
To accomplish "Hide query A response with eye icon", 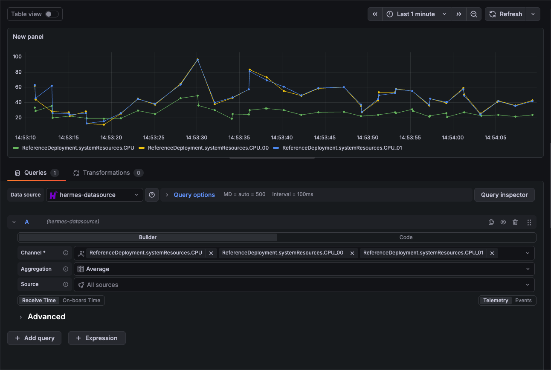I will (x=503, y=222).
